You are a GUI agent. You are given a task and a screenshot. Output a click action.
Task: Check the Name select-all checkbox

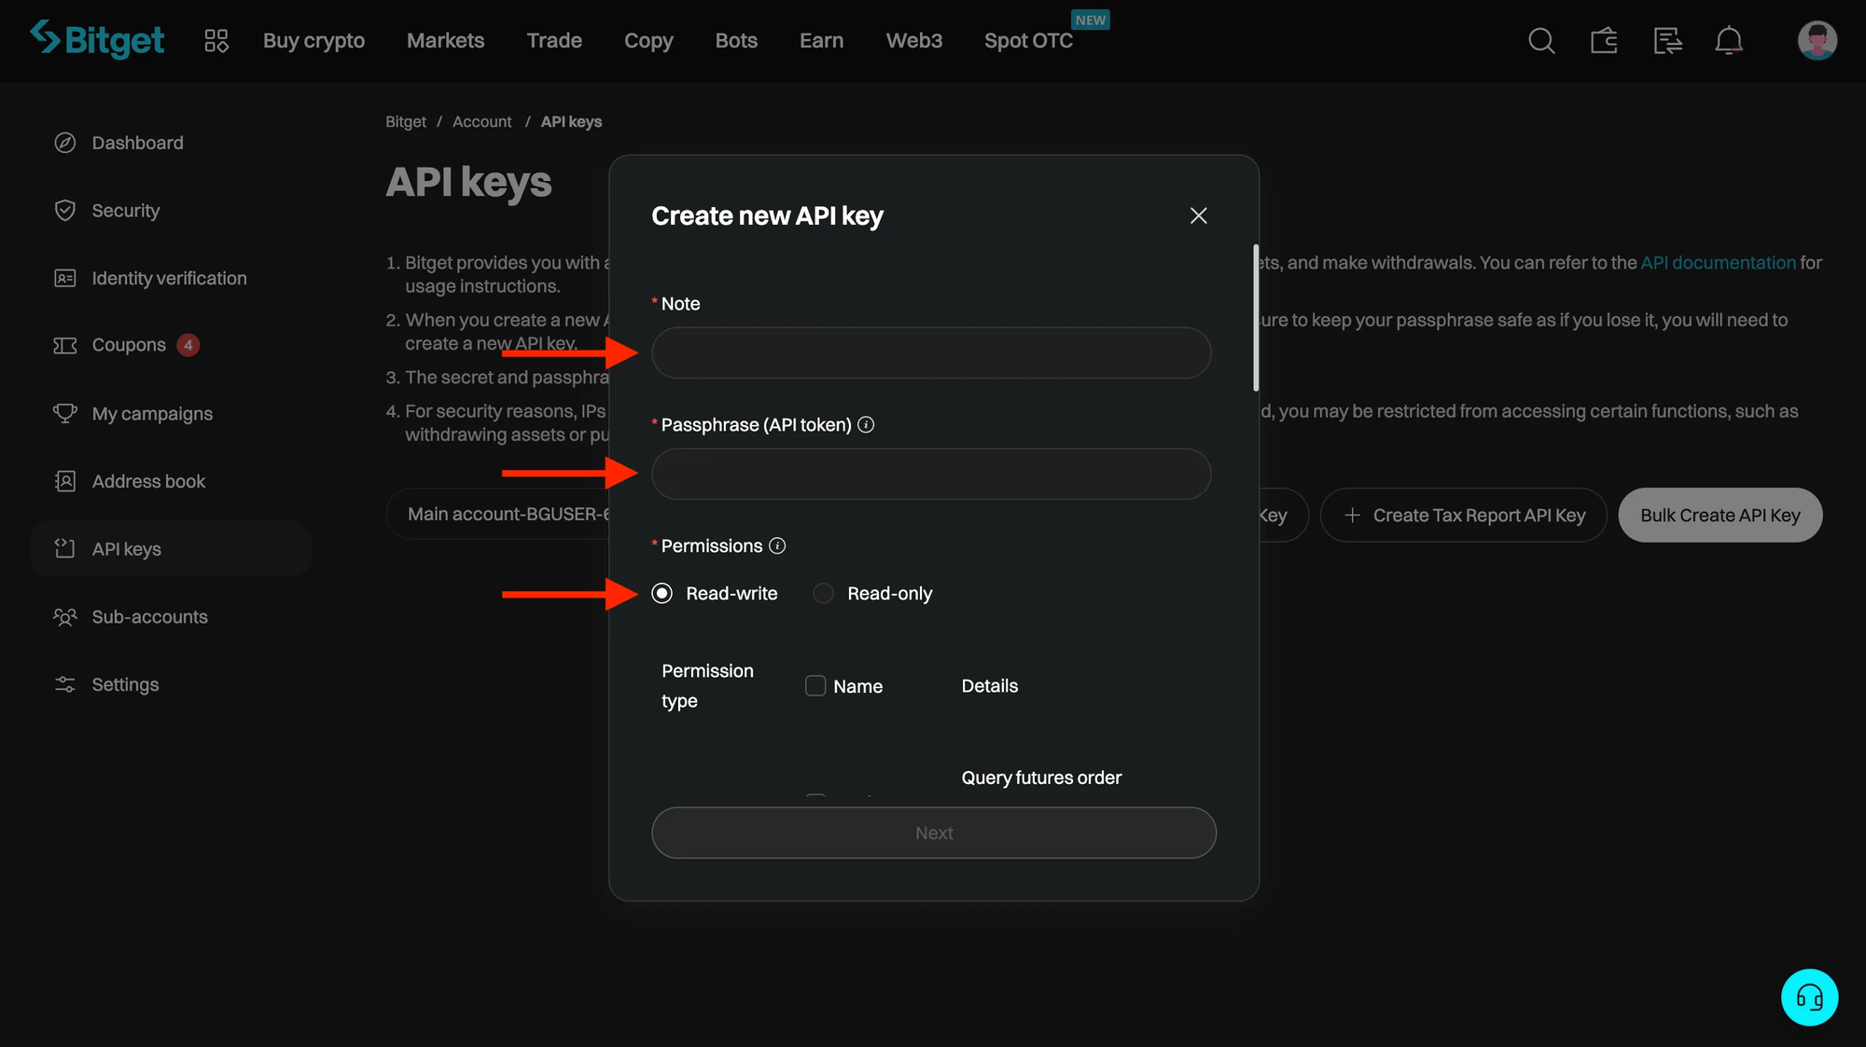pyautogui.click(x=815, y=686)
